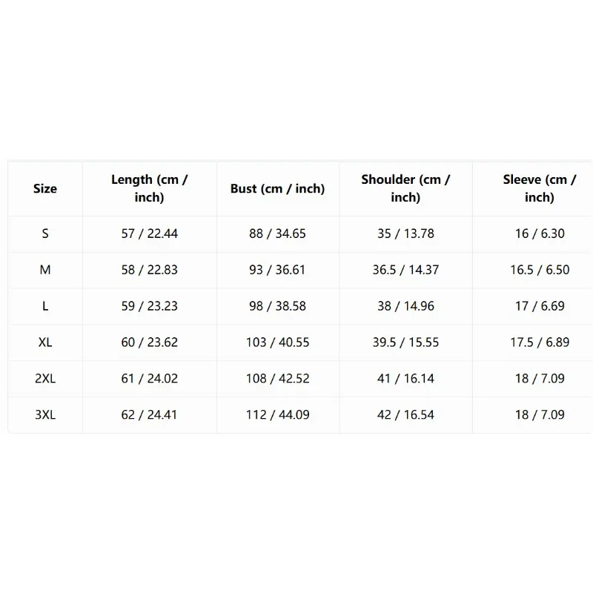Click the M size row label
Image resolution: width=593 pixels, height=593 pixels.
(x=45, y=270)
